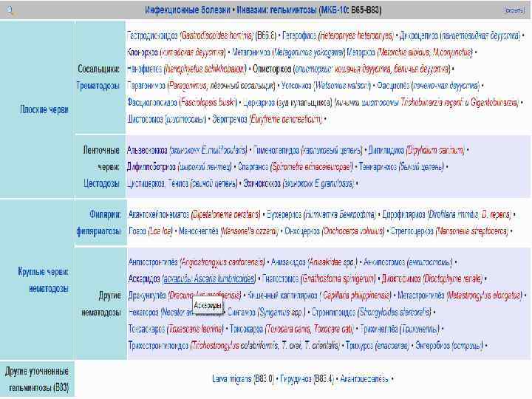The height and width of the screenshot is (399, 532).
Task: Open the 'Клонорхоз' link
Action: [x=143, y=52]
